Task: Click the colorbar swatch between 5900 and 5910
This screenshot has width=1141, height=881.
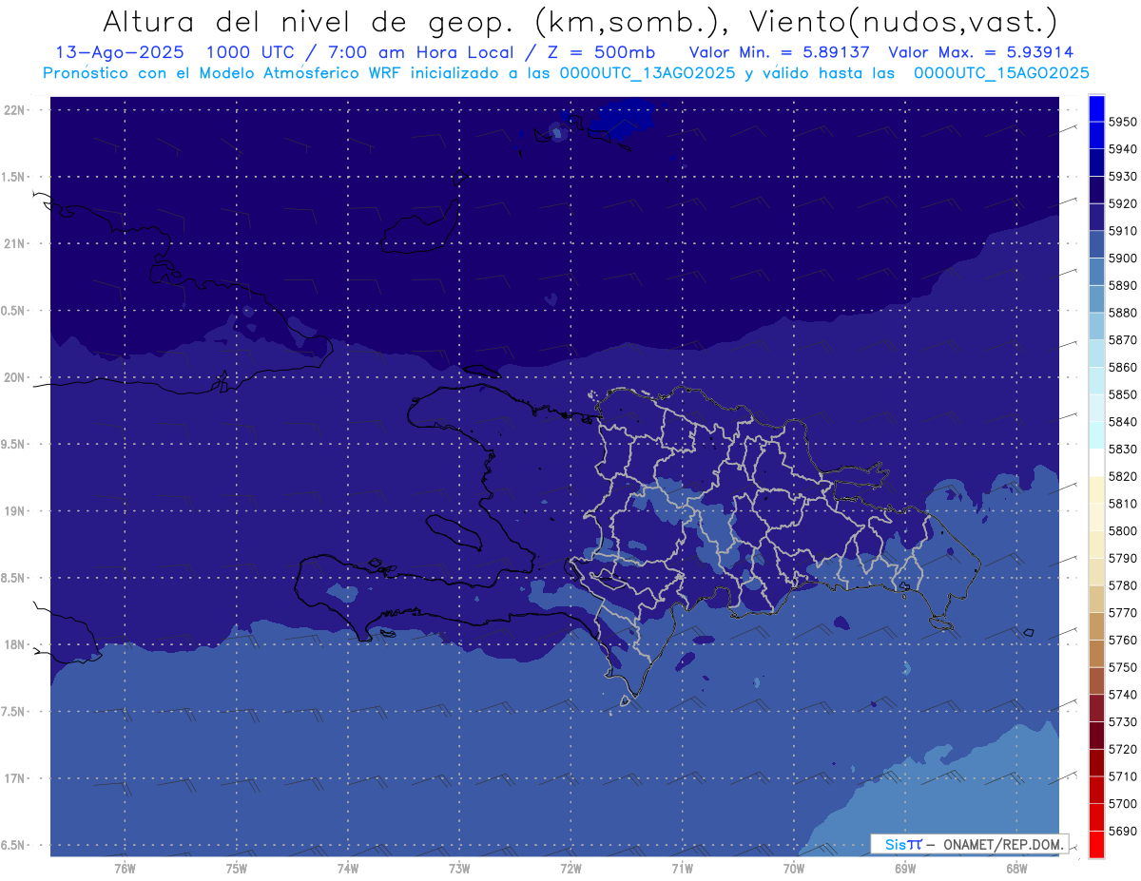Action: (1096, 244)
